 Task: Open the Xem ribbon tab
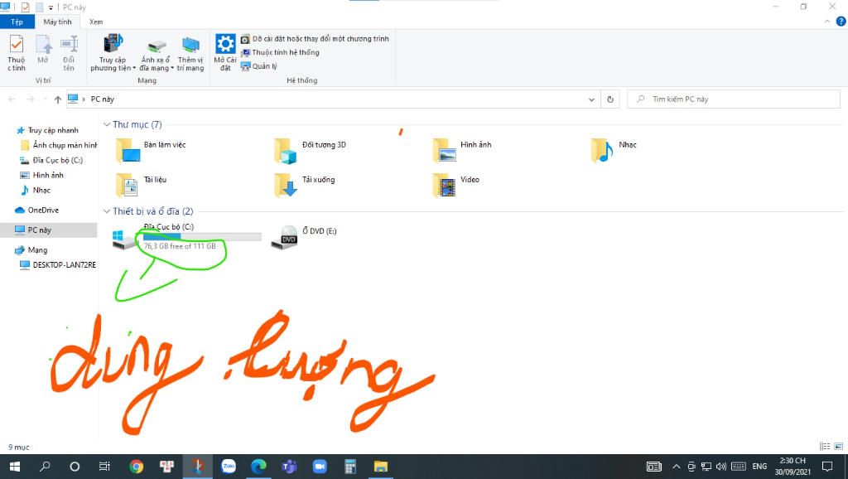[96, 22]
